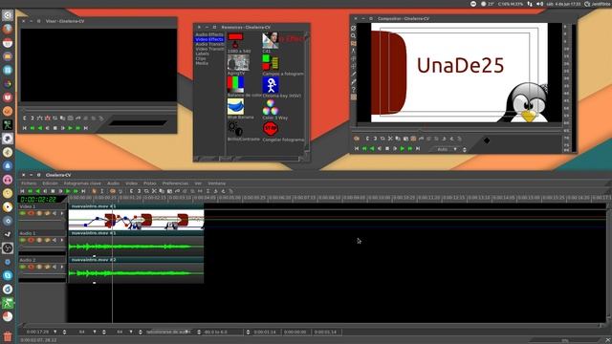Viewport: 612px width, 344px height.
Task: Open the Fotogramas clave menu
Action: [82, 183]
